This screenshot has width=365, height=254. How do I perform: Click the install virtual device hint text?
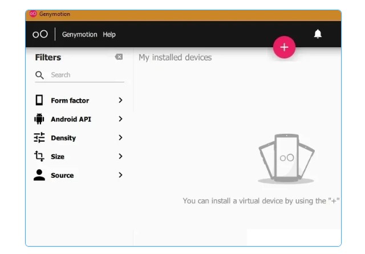pyautogui.click(x=261, y=201)
